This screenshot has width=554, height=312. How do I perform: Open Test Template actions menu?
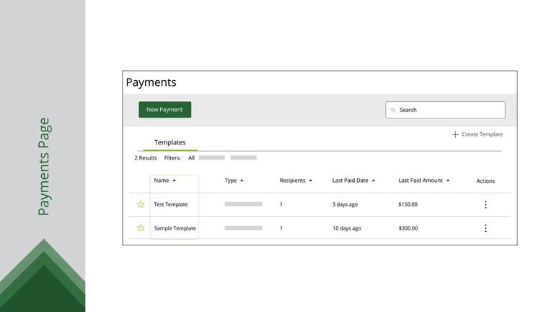click(485, 204)
